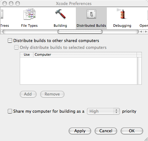Open the File Types preferences pane icon
The height and width of the screenshot is (141, 148).
(29, 14)
